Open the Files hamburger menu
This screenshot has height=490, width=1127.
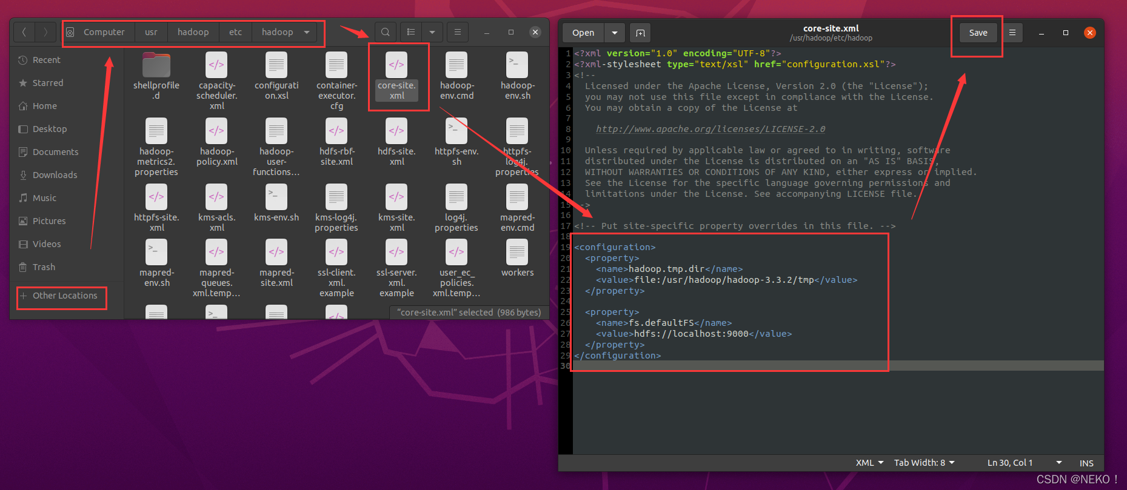click(458, 32)
